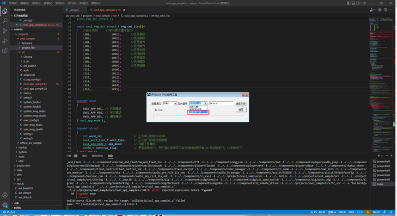Toggle bottom panel layout icon
397x216 pixels.
coord(353,3)
